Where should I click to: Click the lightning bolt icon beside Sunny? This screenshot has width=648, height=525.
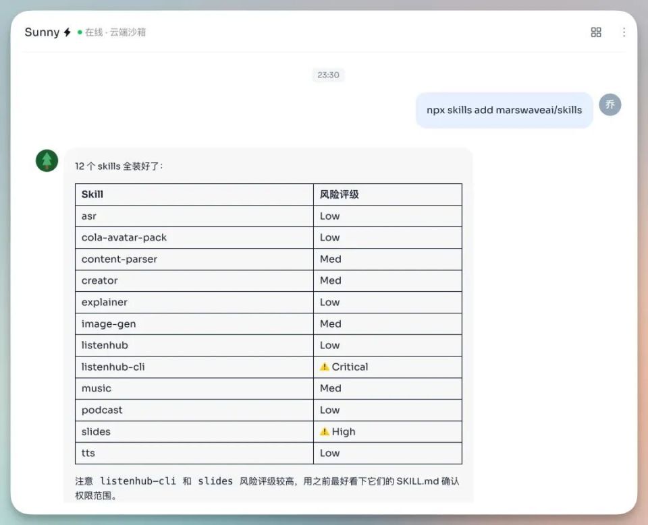pyautogui.click(x=67, y=32)
